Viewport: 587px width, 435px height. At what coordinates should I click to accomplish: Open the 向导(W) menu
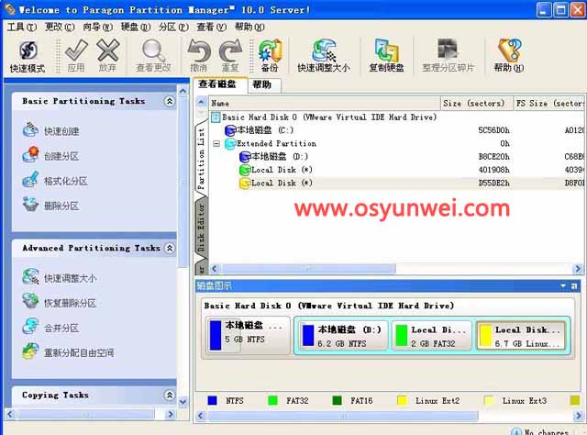98,27
